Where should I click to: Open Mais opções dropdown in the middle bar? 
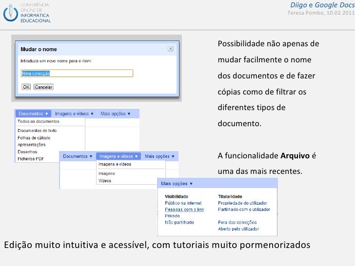[159, 156]
